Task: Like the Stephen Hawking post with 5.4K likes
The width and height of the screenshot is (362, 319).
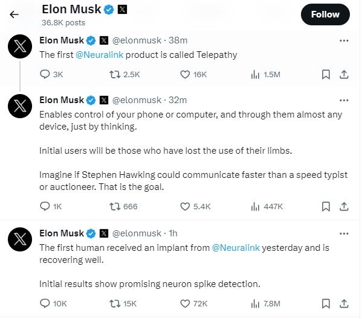Action: click(195, 206)
